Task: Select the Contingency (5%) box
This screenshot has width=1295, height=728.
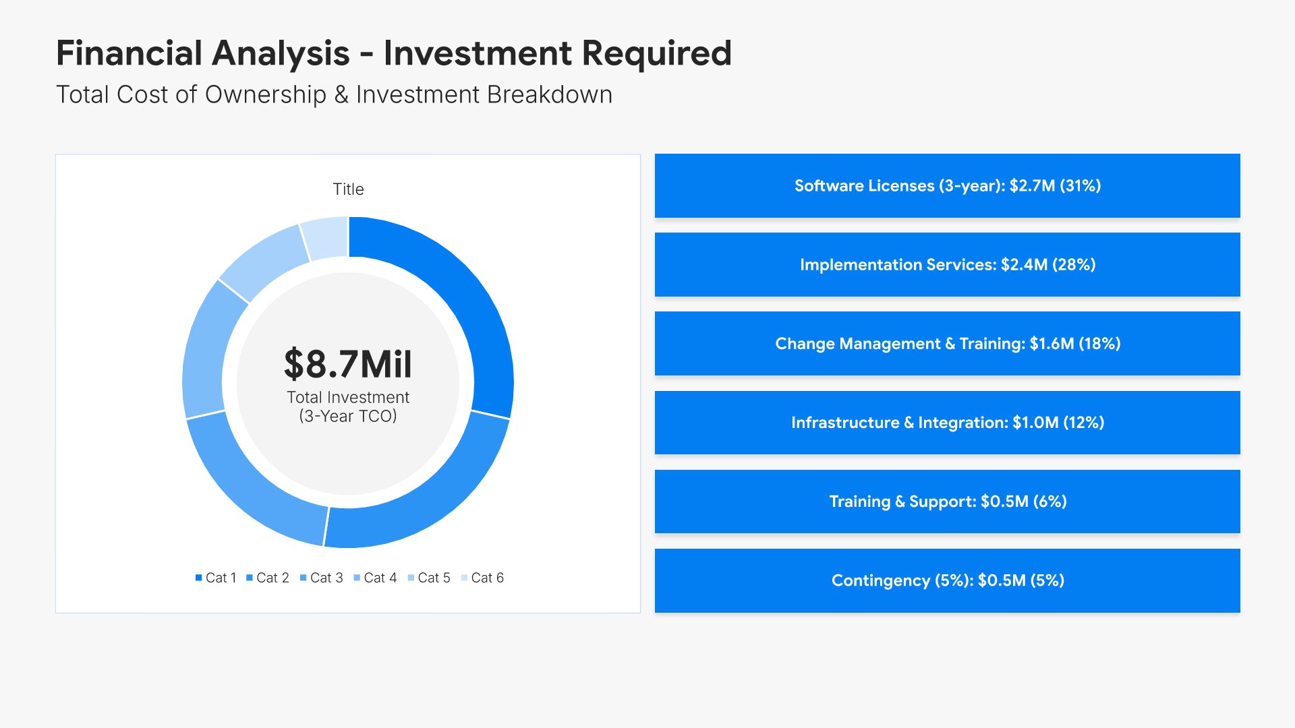Action: (947, 580)
